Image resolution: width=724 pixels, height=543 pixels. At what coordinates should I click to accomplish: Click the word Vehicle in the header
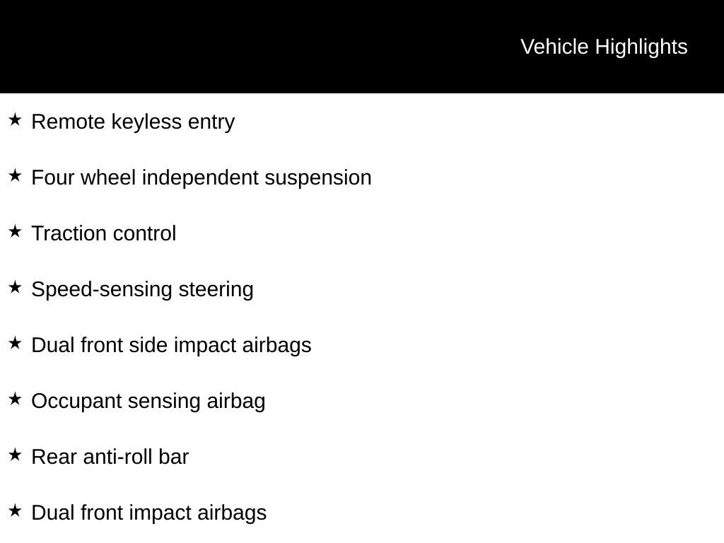pyautogui.click(x=554, y=47)
